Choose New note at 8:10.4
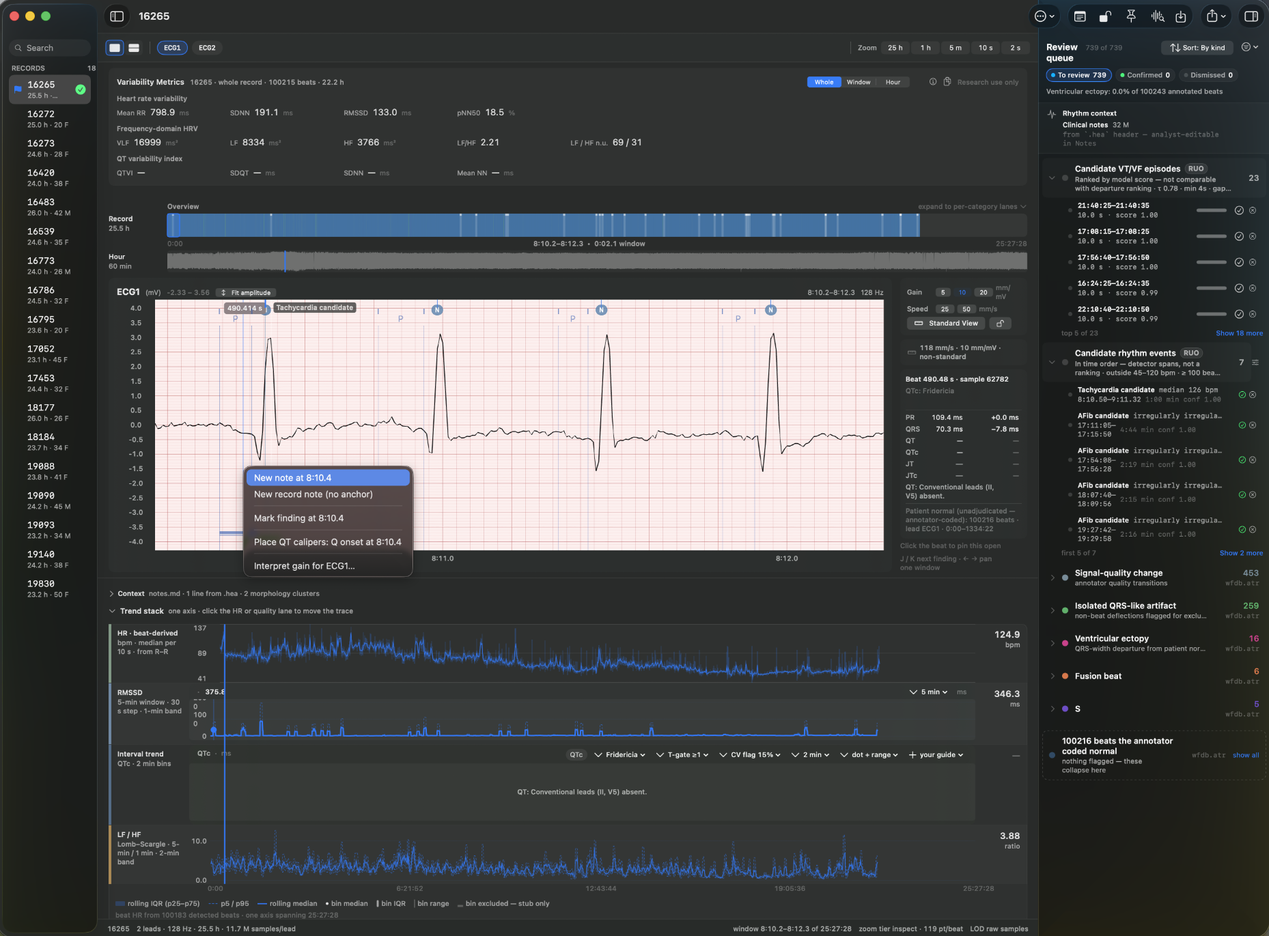Viewport: 1269px width, 936px height. click(x=328, y=478)
